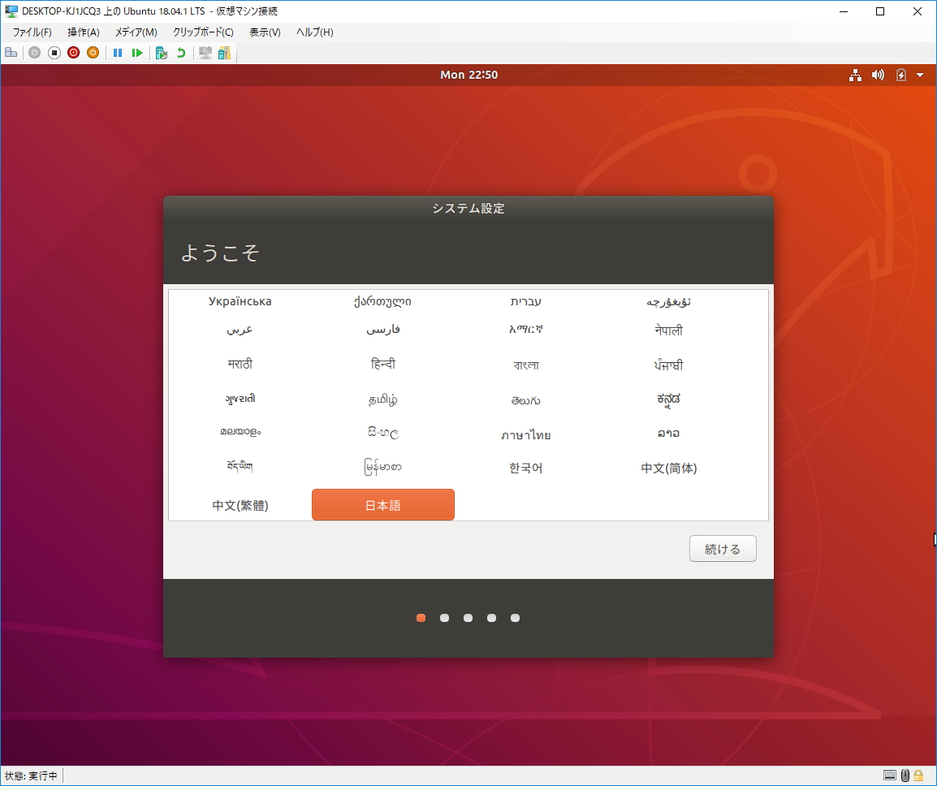
Task: Open the 操作(A) menu
Action: click(x=83, y=32)
